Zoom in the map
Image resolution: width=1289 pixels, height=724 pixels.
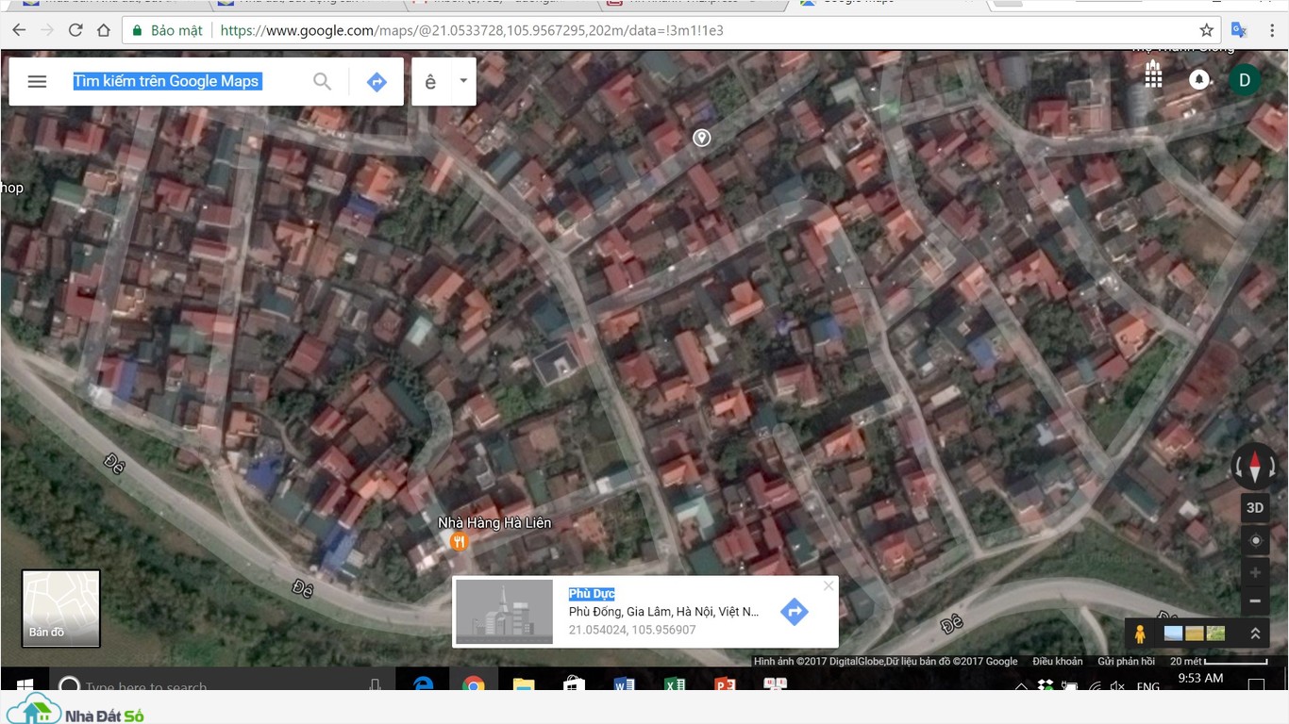click(x=1255, y=572)
